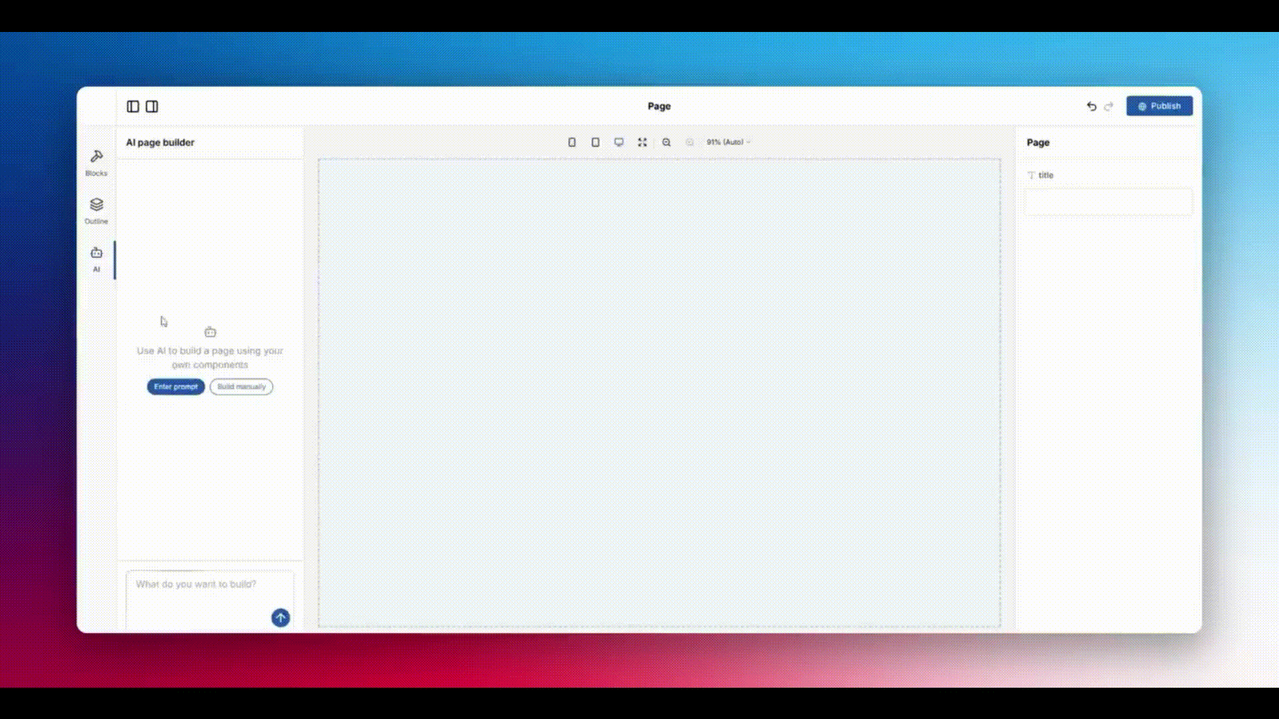Click the title input field

point(1108,202)
